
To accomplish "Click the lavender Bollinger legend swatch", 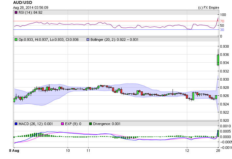I will tap(88, 40).
